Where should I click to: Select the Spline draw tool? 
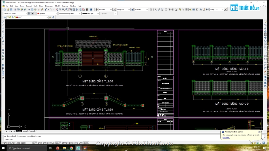[x=3, y=47]
